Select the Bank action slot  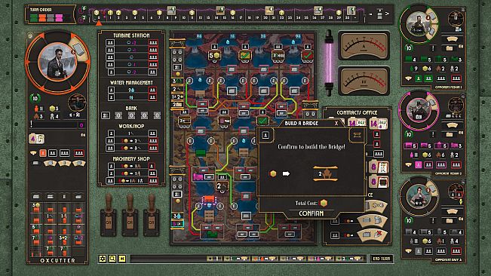click(x=106, y=115)
